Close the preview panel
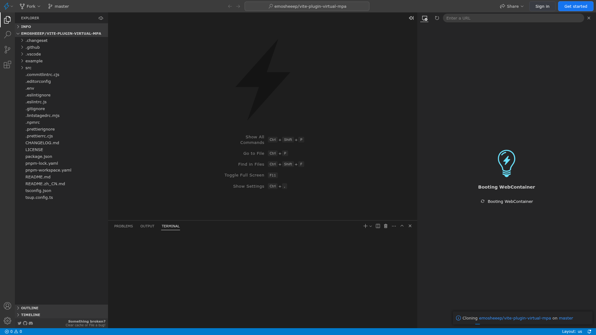Screen dimensions: 596x335 (x=589, y=18)
